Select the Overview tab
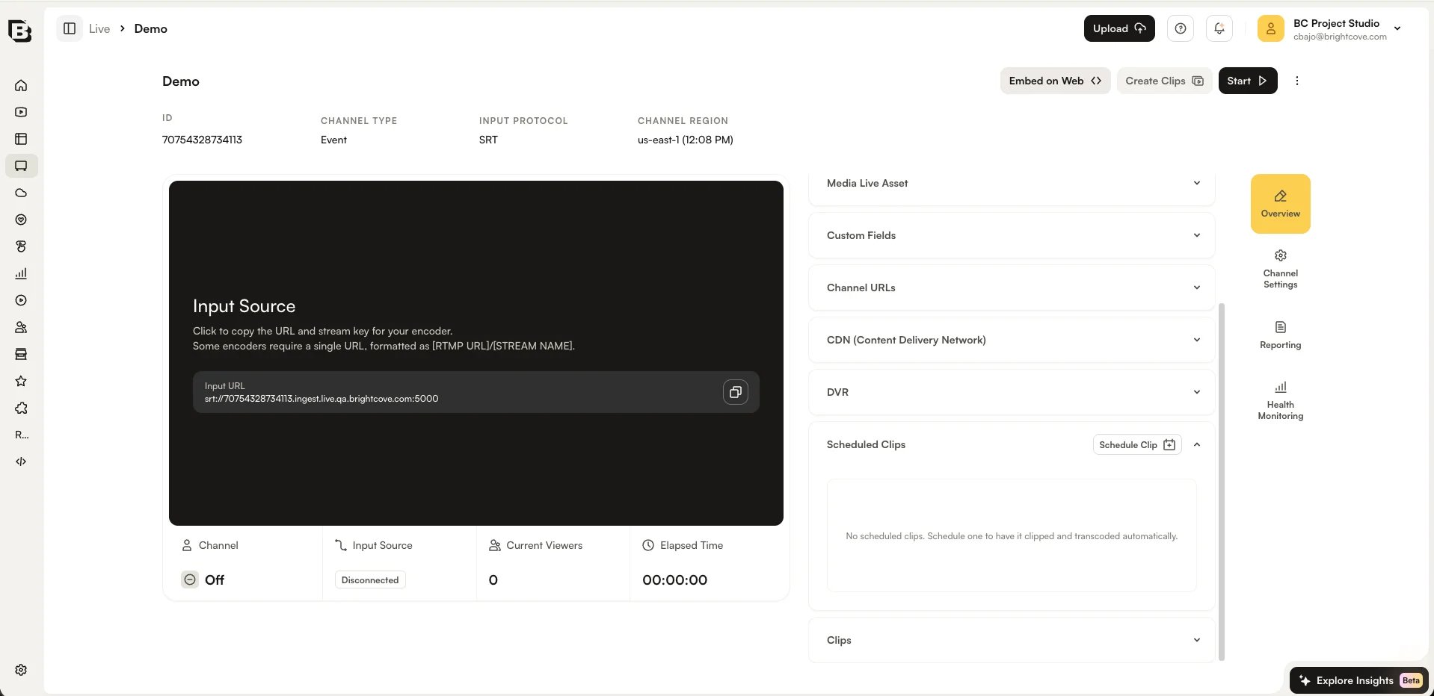 [x=1281, y=204]
